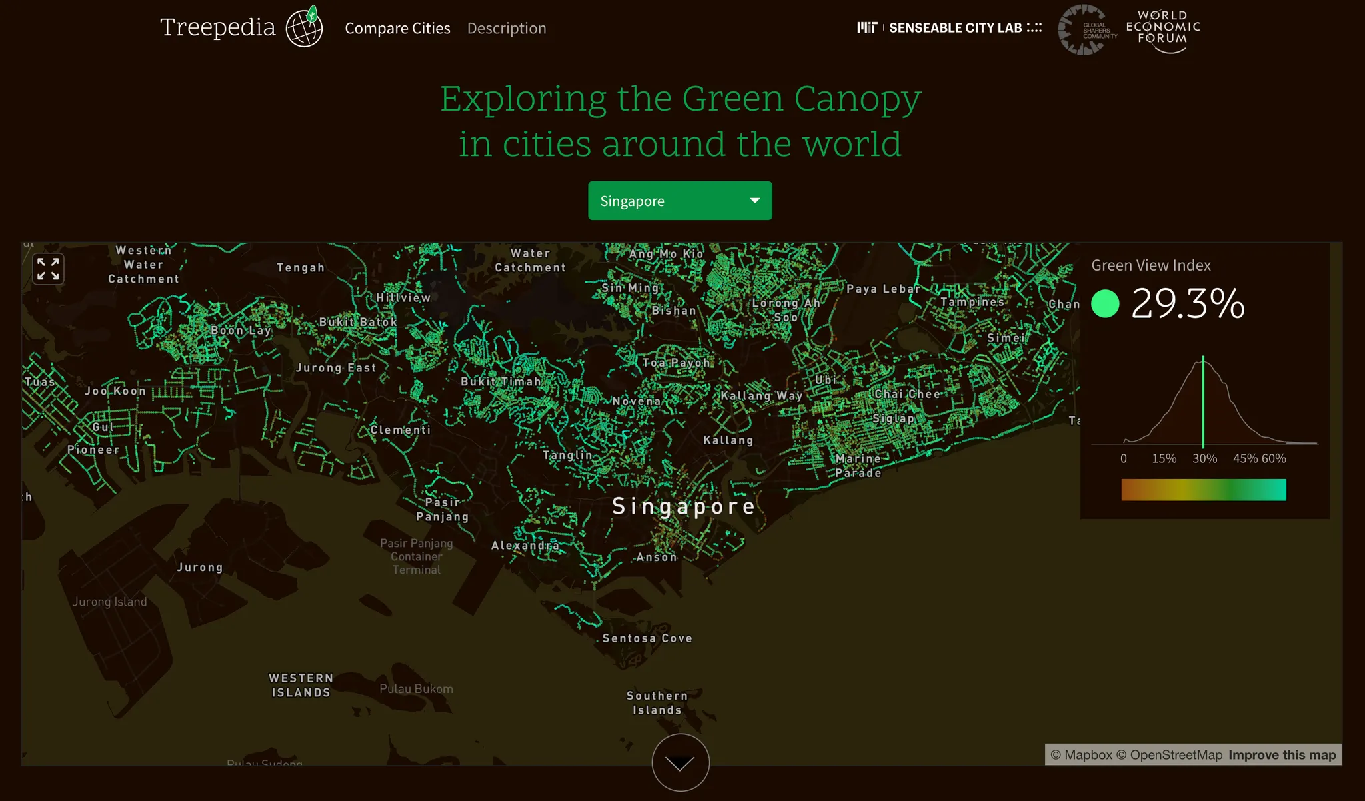1365x801 pixels.
Task: Click the Treepedia title text
Action: tap(217, 27)
